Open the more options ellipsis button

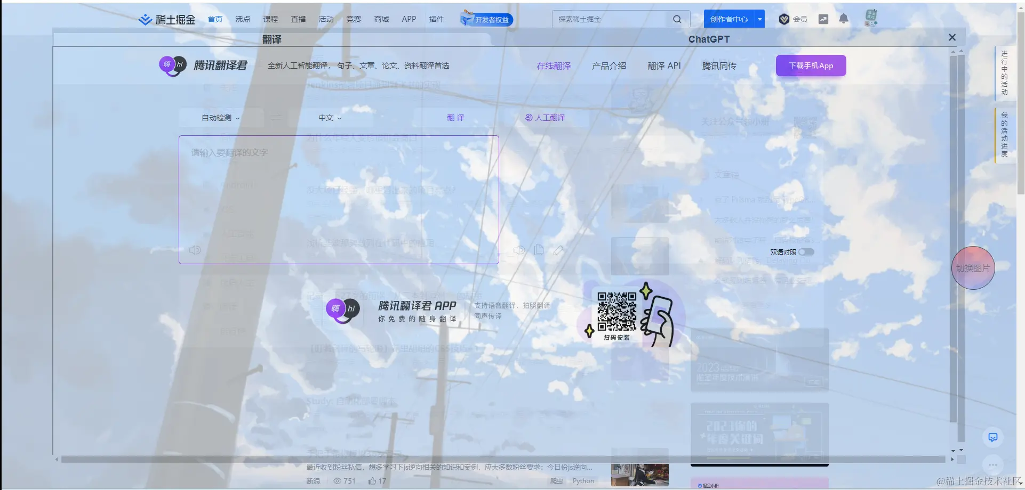point(993,465)
